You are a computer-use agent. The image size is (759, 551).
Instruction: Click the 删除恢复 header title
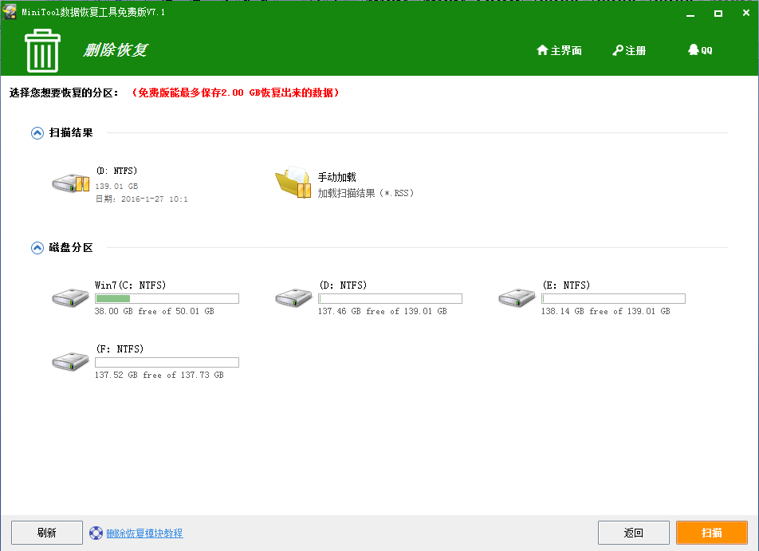[116, 50]
